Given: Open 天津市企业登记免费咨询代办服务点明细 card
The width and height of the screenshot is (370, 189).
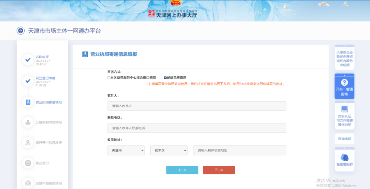Looking at the screenshot, I should point(345,57).
